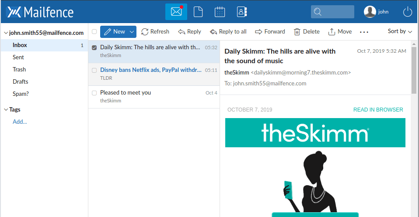Viewport: 419px width, 217px height.
Task: Compose a New message
Action: pyautogui.click(x=115, y=32)
